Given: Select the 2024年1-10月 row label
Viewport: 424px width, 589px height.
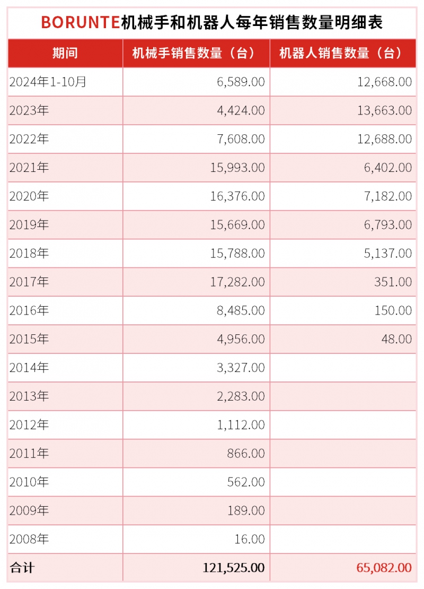Looking at the screenshot, I should pyautogui.click(x=48, y=82).
